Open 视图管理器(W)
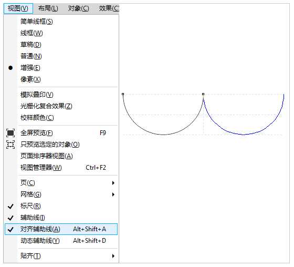This screenshot has width=294, height=267. [61, 168]
